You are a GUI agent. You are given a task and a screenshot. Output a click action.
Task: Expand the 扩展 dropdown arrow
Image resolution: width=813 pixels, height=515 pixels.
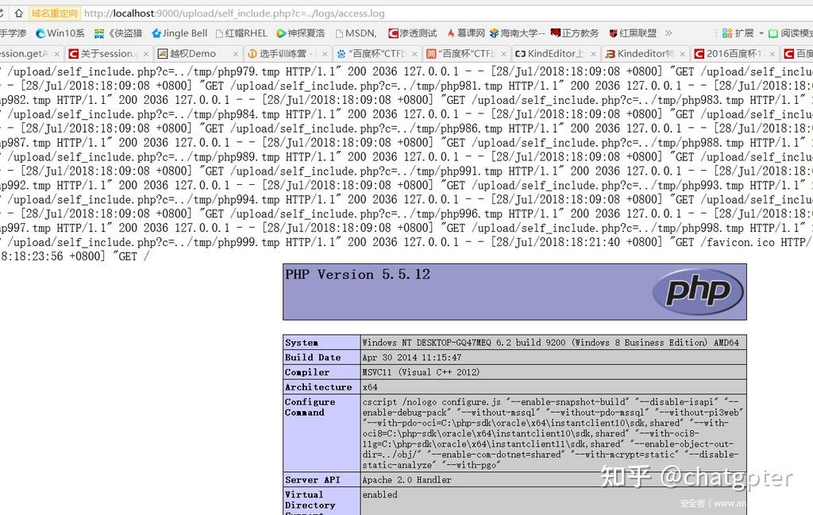[x=761, y=33]
